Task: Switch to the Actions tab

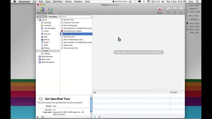Action: (42, 17)
